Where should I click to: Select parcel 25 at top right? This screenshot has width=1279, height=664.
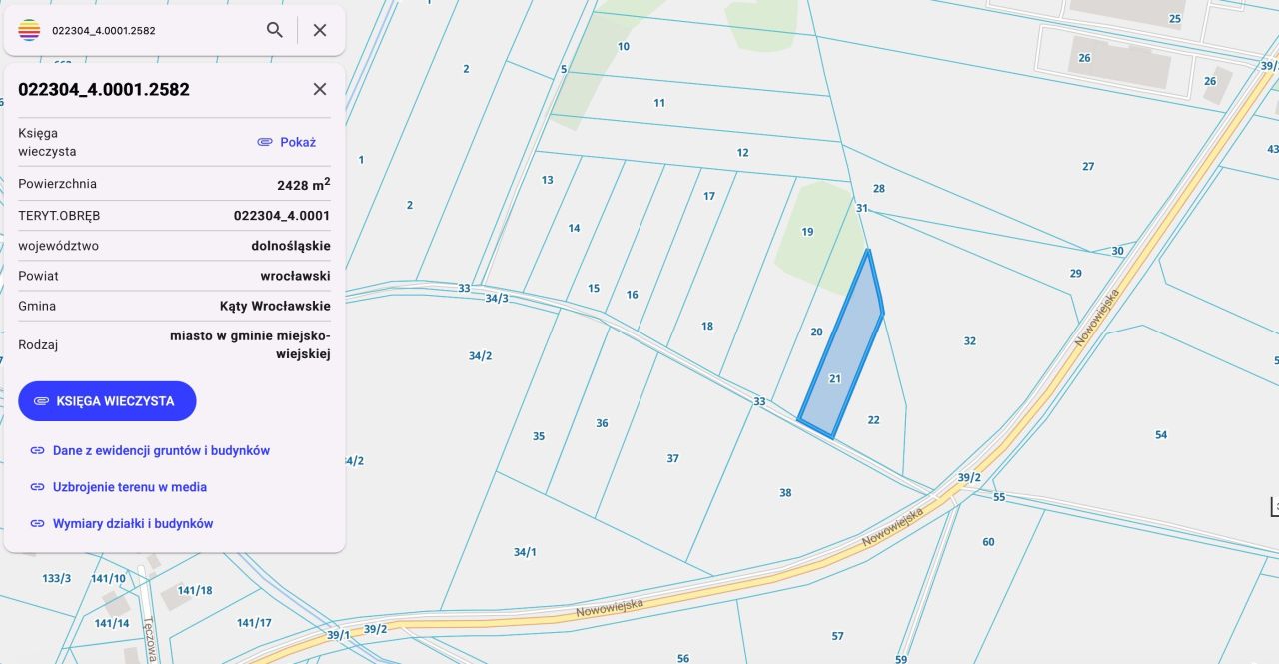click(1175, 19)
